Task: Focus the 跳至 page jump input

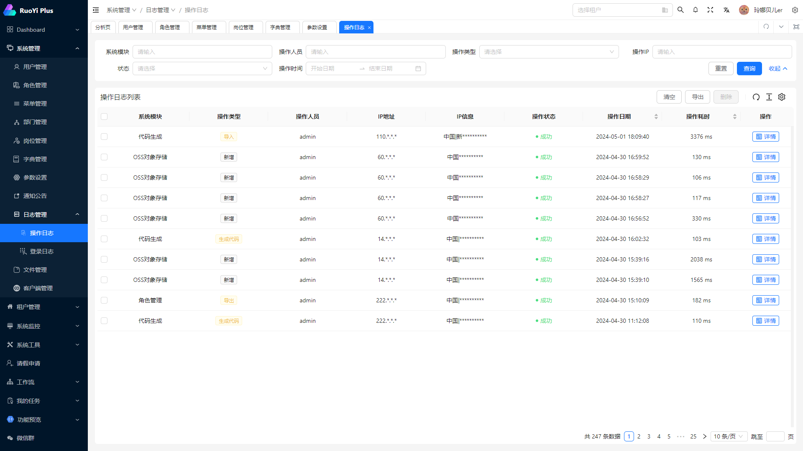Action: [x=775, y=436]
